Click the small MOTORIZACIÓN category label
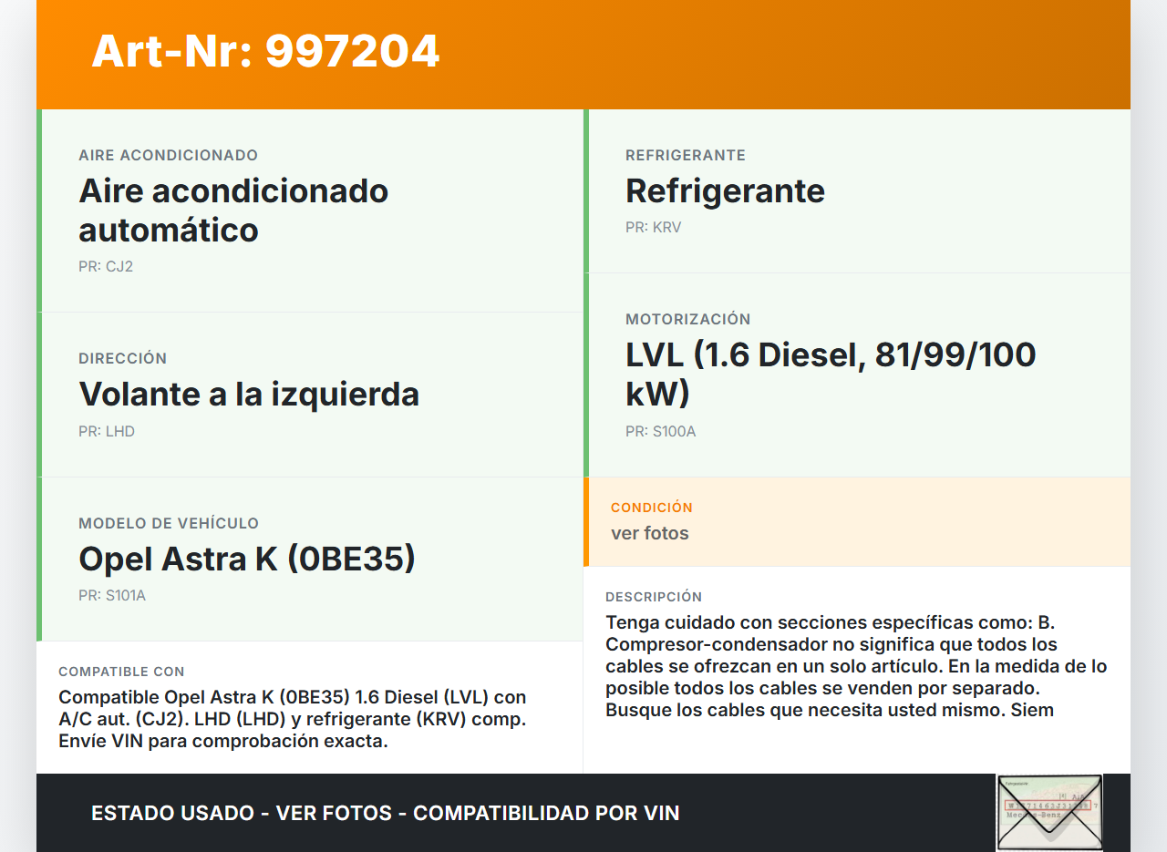The height and width of the screenshot is (852, 1167). tap(687, 320)
